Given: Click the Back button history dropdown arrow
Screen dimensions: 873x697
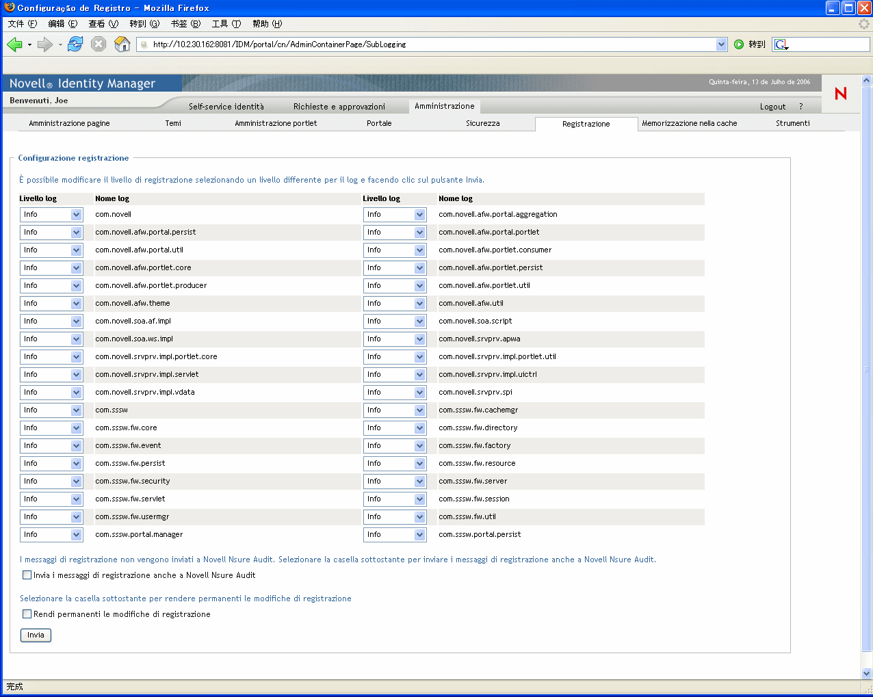Looking at the screenshot, I should coord(29,45).
